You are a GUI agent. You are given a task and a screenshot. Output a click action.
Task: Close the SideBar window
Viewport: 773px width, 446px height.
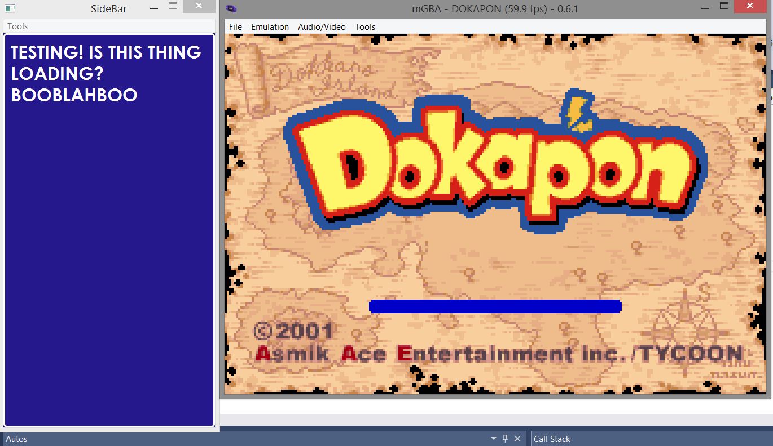click(200, 6)
